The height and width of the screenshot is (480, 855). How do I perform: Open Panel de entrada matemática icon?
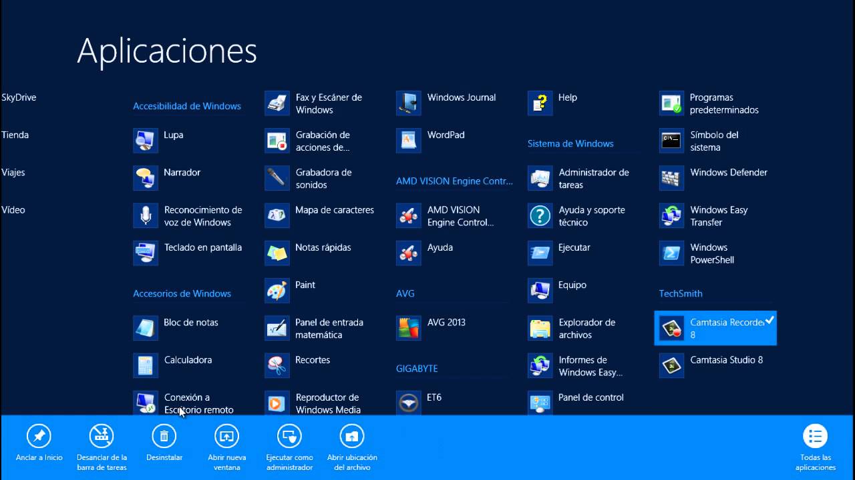click(x=277, y=328)
